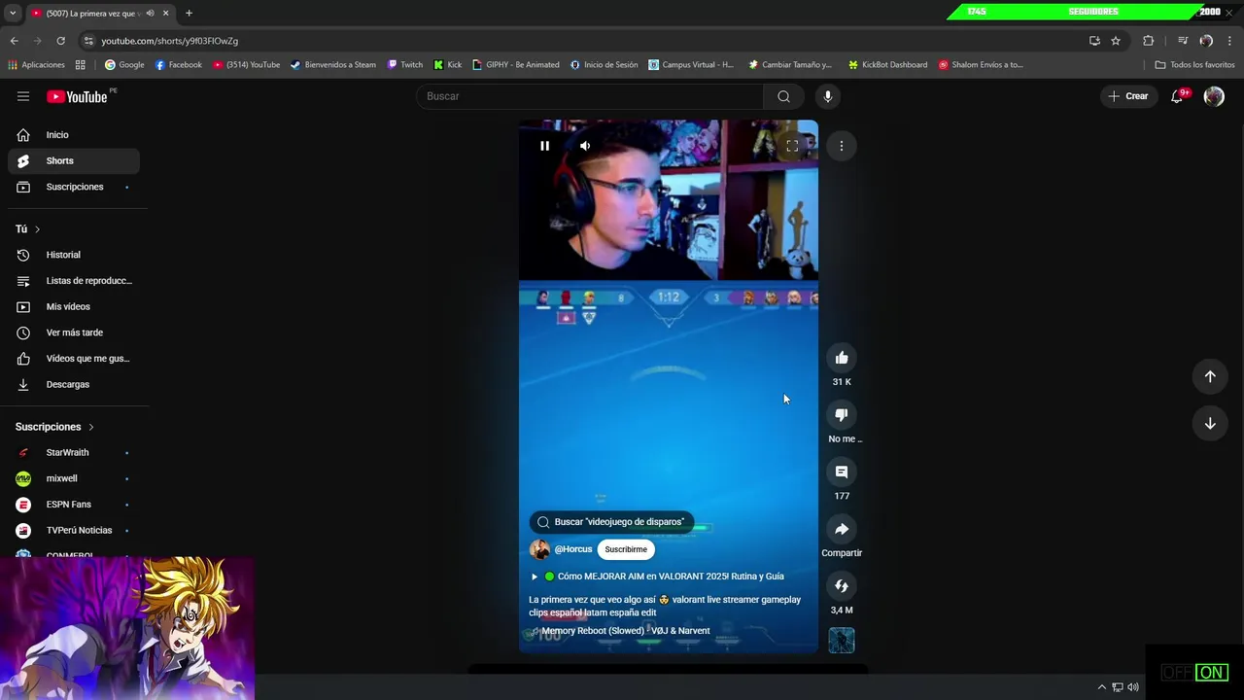The image size is (1244, 700).
Task: Open Historial in sidebar
Action: coord(74,255)
